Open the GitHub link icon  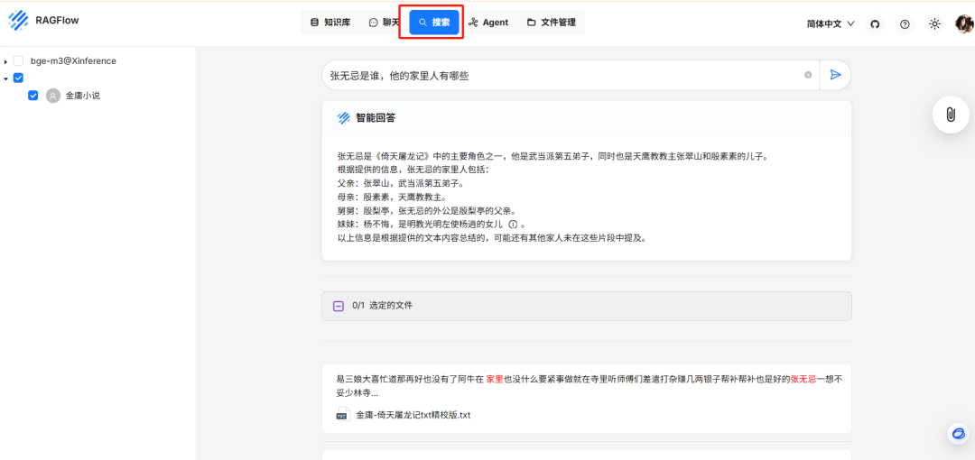coord(875,23)
